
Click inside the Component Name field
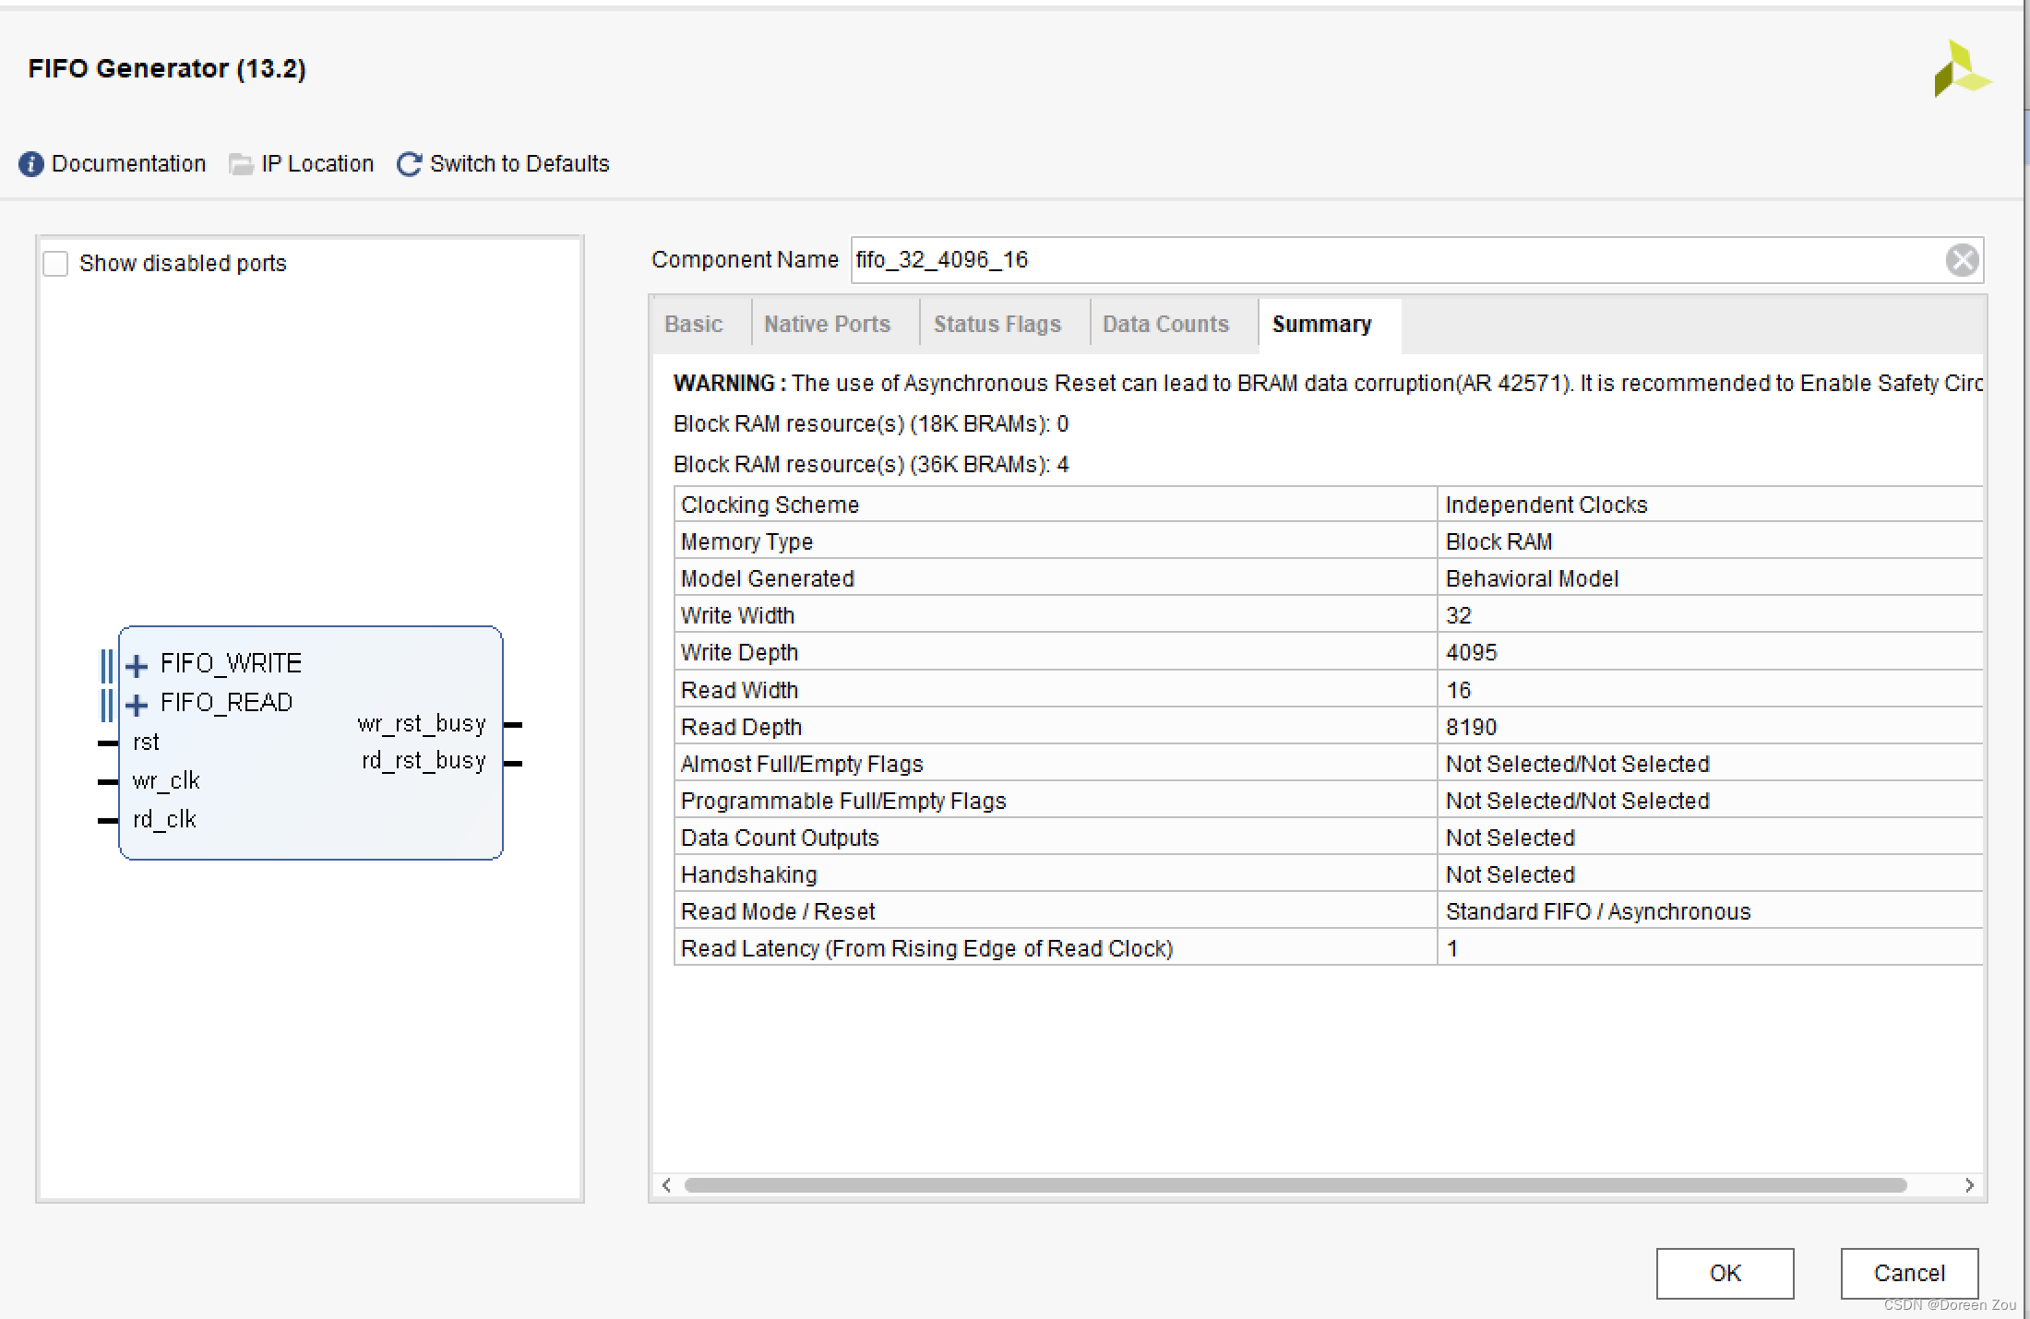[x=1384, y=260]
